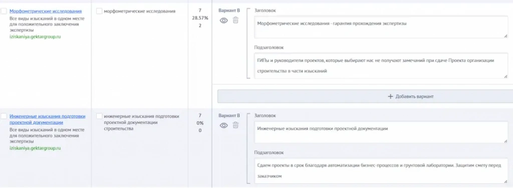Tick the Инженерные изыскания подготовки ad checkbox
Image resolution: width=513 pixels, height=188 pixels.
click(4, 116)
